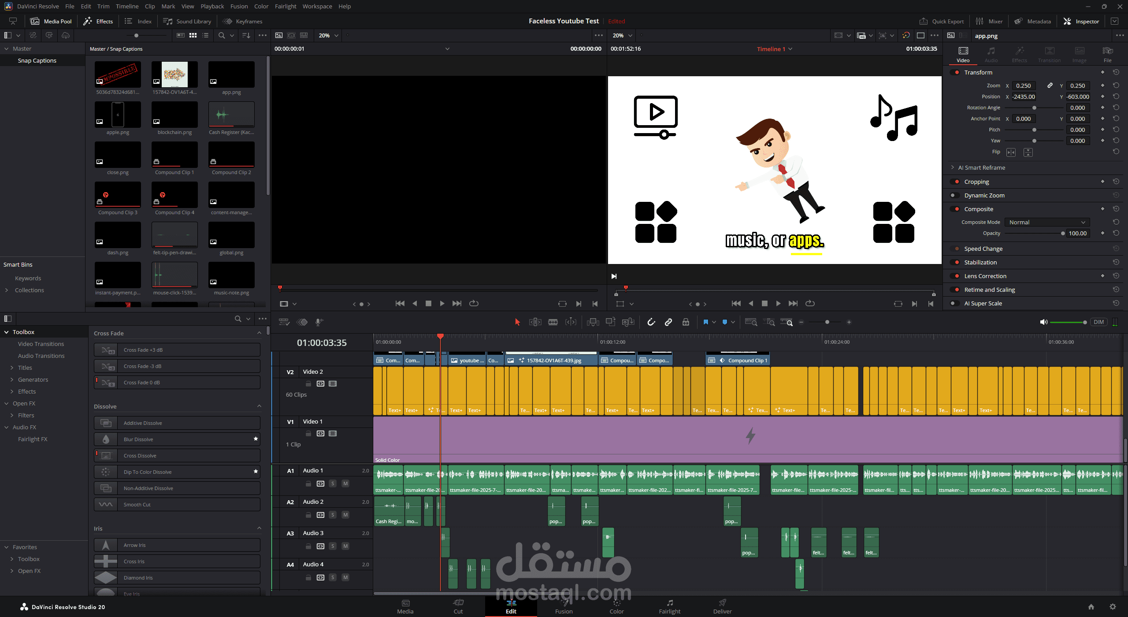
Task: Open the timeline viewer zoom percentage dropdown
Action: pyautogui.click(x=623, y=35)
